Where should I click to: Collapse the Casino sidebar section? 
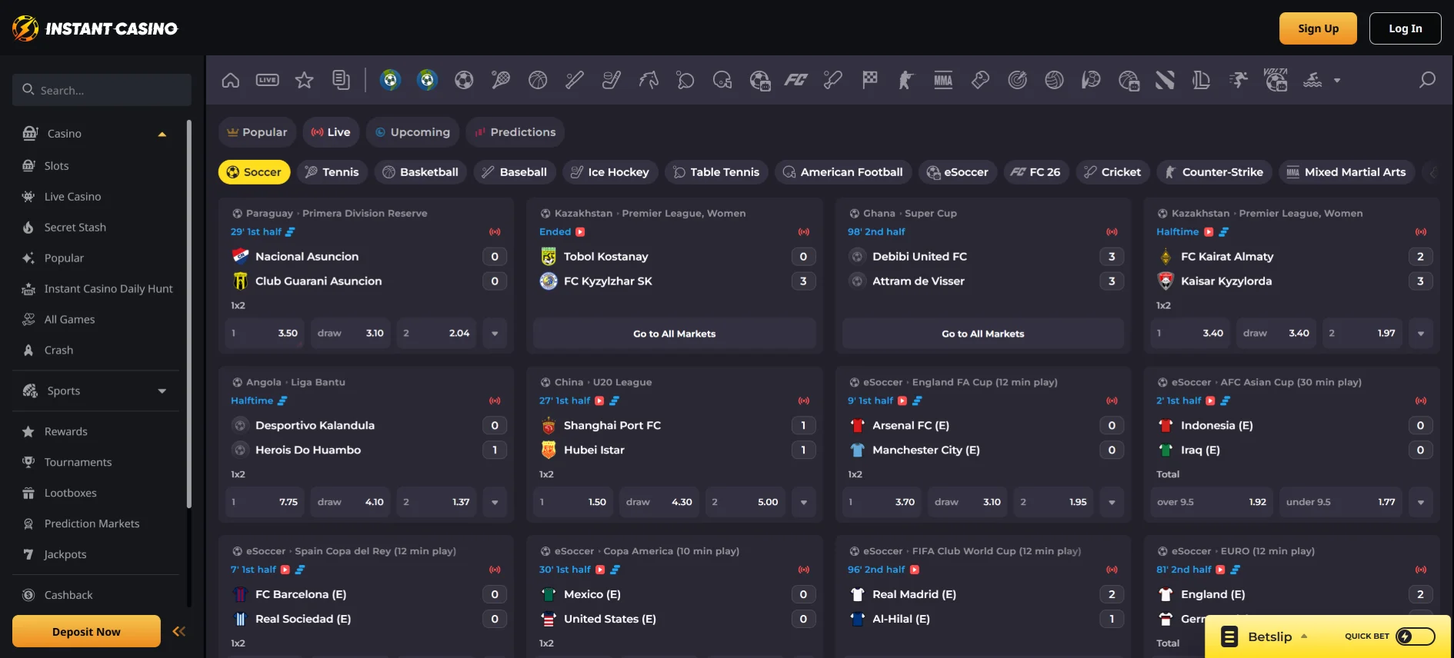[x=162, y=134]
